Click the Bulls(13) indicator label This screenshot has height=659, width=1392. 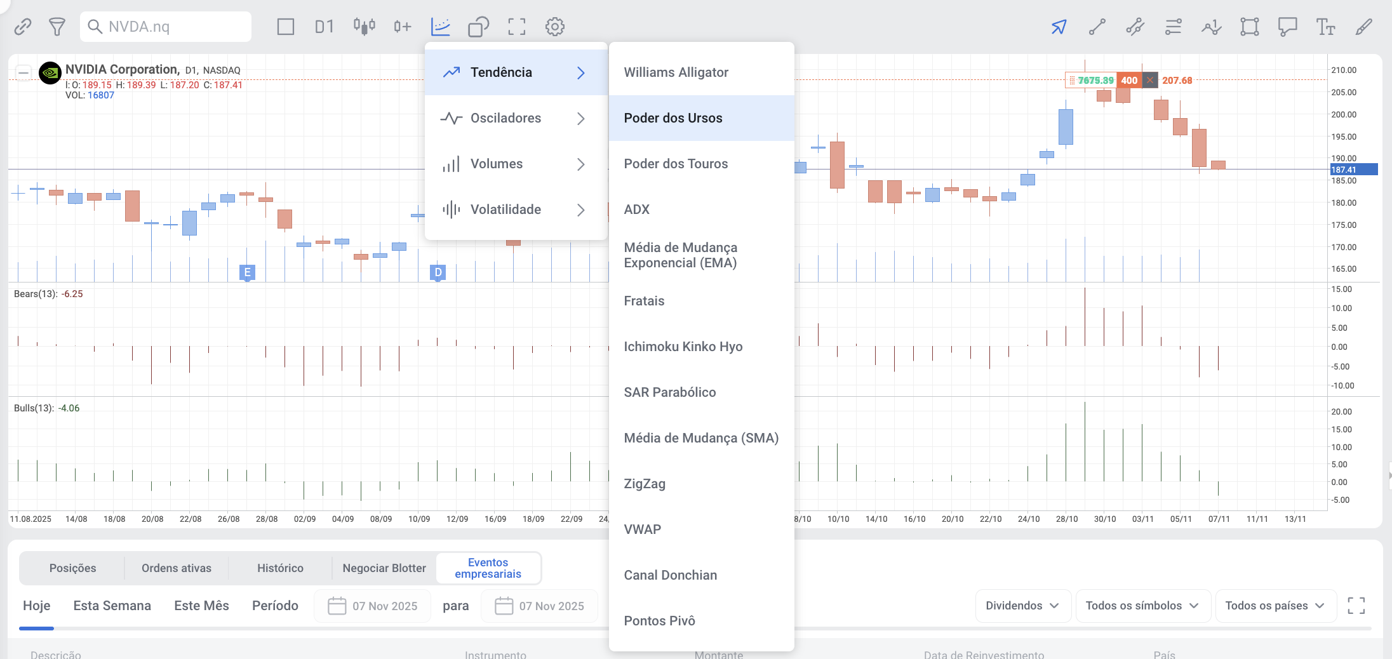coord(47,408)
